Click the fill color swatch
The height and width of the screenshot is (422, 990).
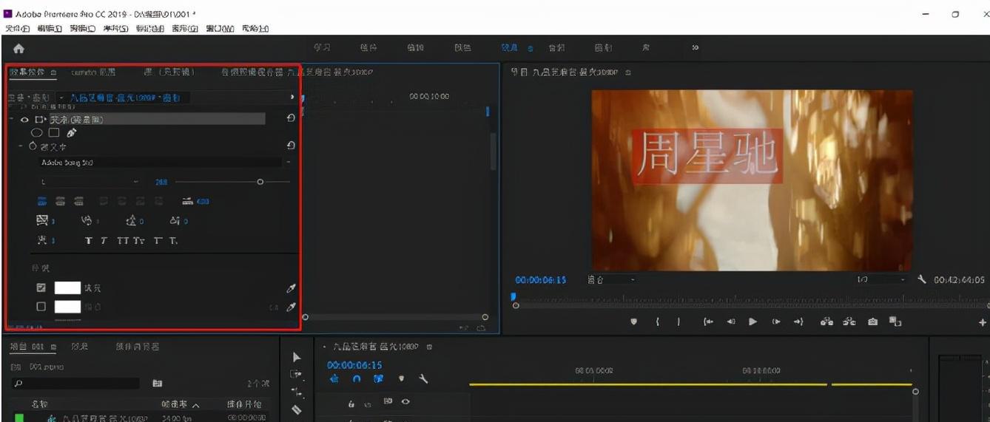(67, 287)
